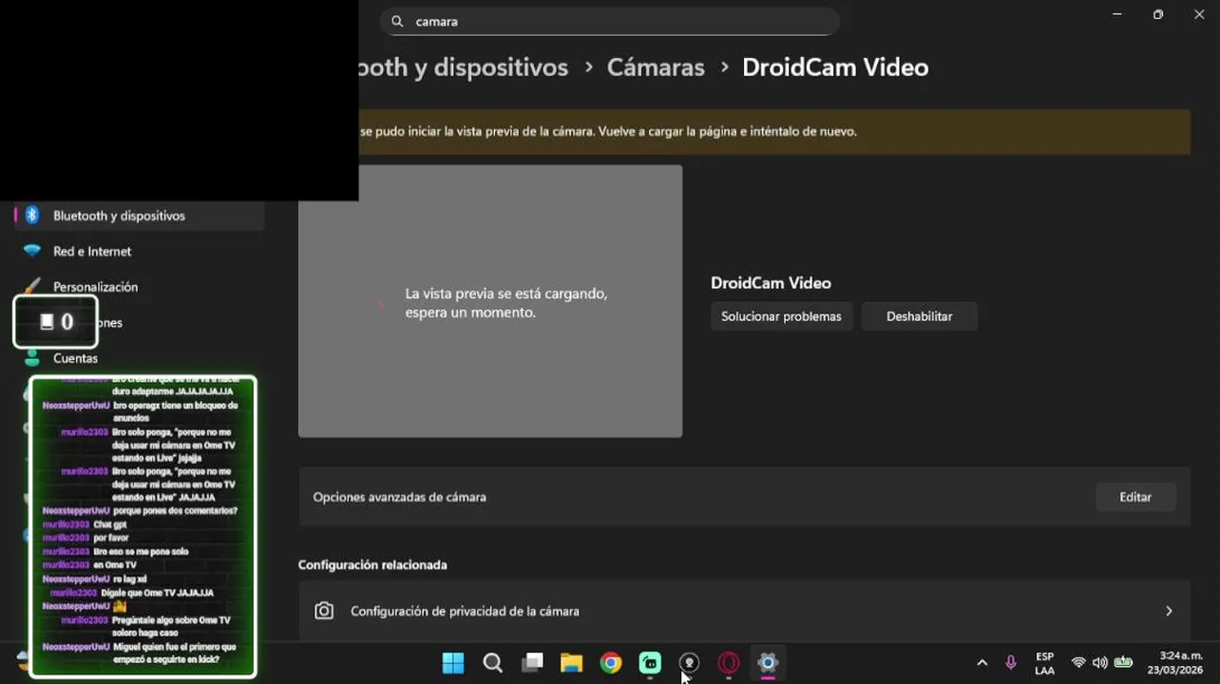Viewport: 1220px width, 684px height.
Task: Open the green Kick app in taskbar
Action: (x=650, y=663)
